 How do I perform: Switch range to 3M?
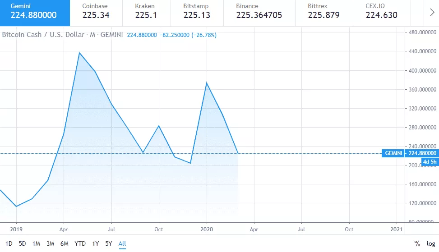(51, 244)
